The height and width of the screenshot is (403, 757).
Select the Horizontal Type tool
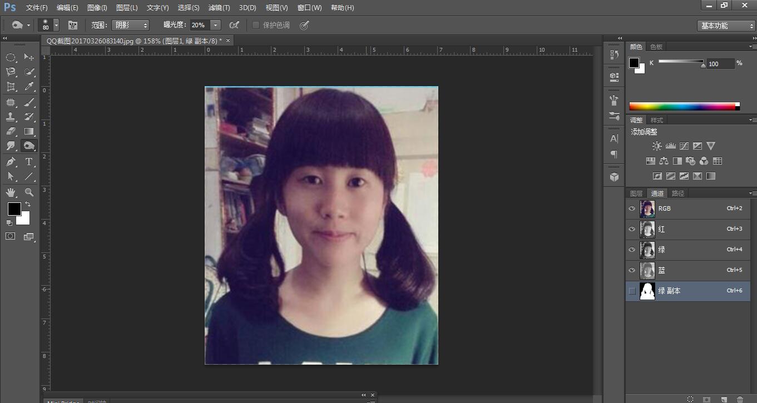tap(29, 162)
